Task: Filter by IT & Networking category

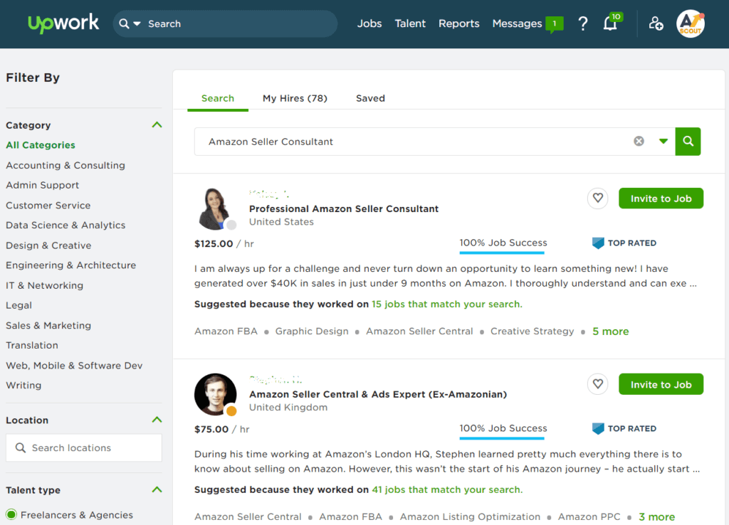Action: 45,285
